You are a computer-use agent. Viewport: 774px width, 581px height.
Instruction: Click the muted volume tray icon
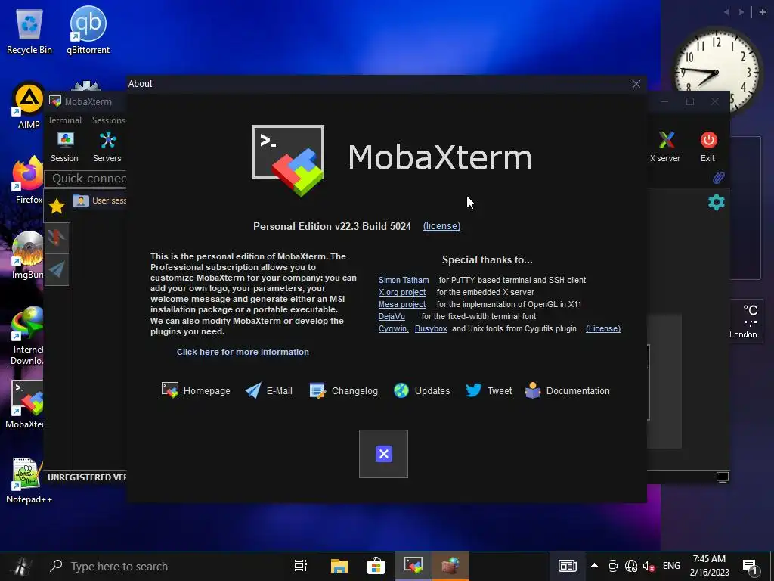coord(649,566)
